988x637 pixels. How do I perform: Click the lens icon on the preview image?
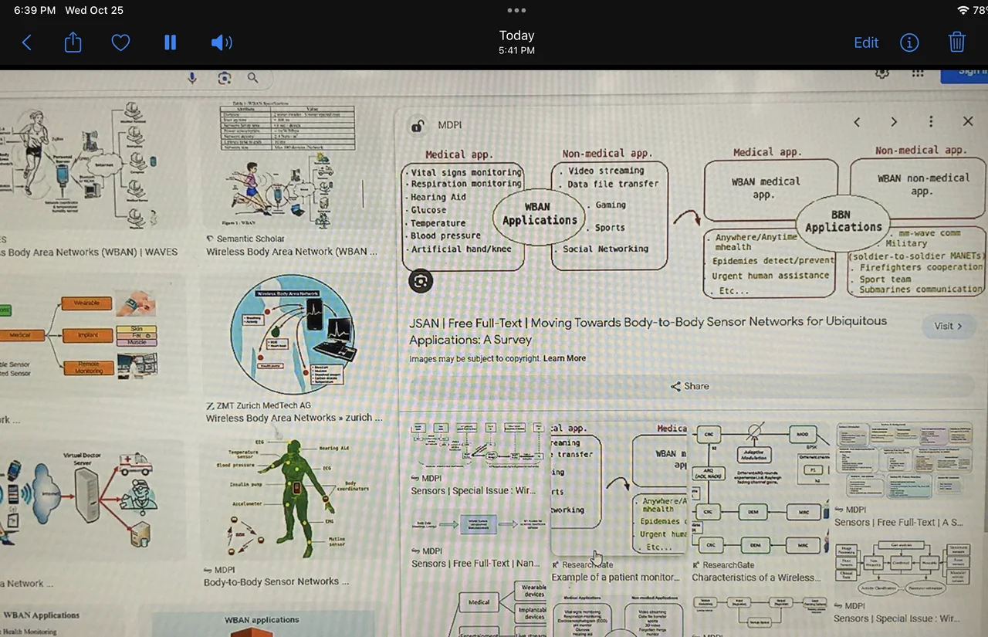tap(421, 281)
